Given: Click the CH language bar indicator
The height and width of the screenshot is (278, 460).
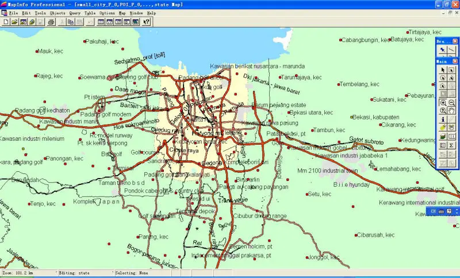Looking at the screenshot, I should (x=433, y=211).
